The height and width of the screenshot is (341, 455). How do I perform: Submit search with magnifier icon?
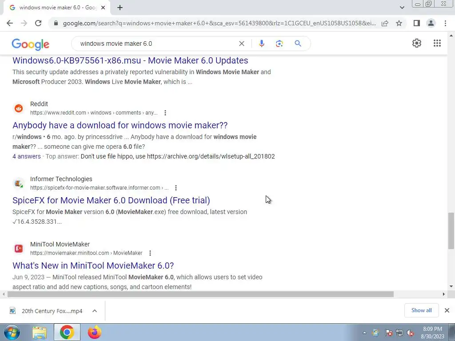click(x=298, y=44)
